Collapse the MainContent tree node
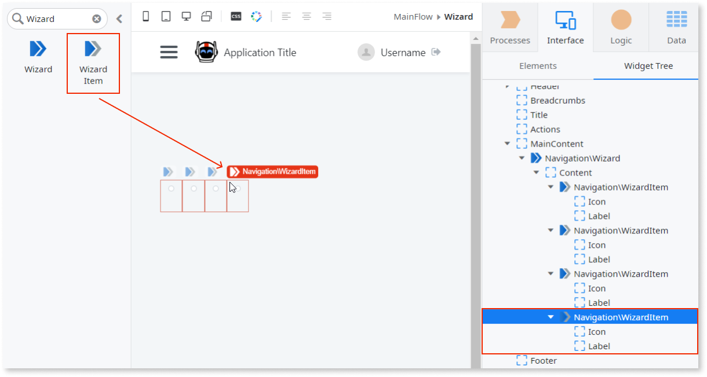 click(x=508, y=143)
